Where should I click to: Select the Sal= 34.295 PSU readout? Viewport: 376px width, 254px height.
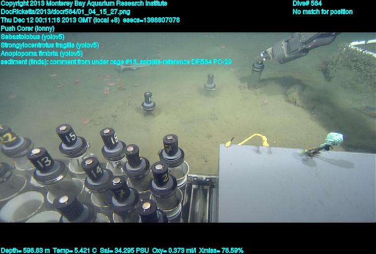124,250
